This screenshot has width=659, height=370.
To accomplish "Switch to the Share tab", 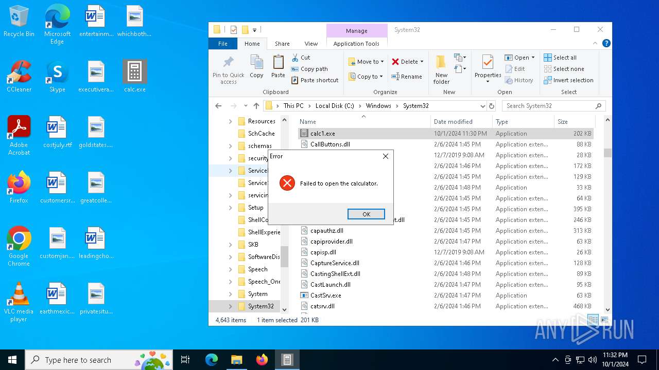I will (282, 44).
